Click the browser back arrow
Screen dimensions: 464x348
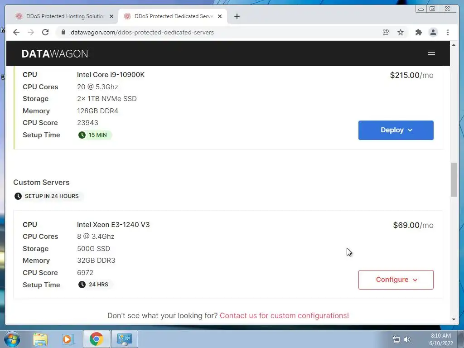(x=16, y=32)
